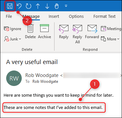Go to next item with down arrow

click(47, 6)
